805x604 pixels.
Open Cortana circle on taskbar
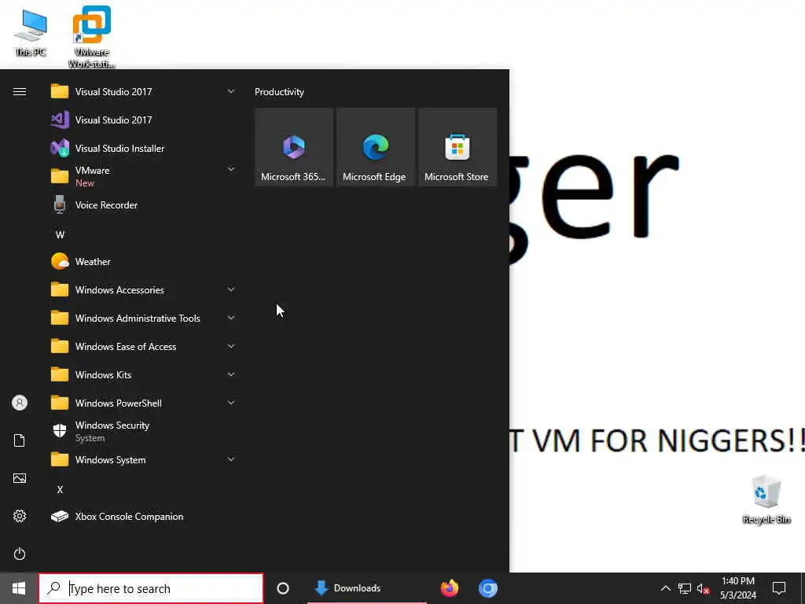point(283,588)
